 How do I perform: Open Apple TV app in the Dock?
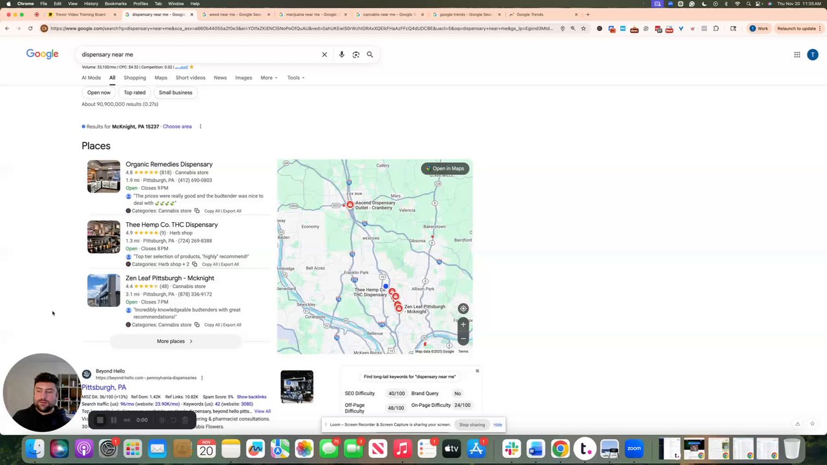pyautogui.click(x=452, y=448)
